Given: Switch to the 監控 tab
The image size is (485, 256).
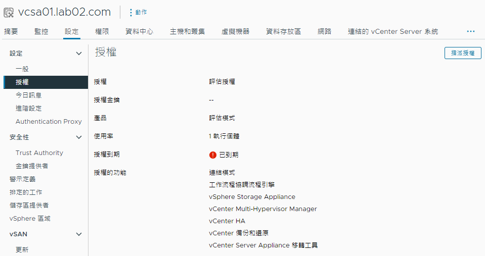Looking at the screenshot, I should 41,31.
